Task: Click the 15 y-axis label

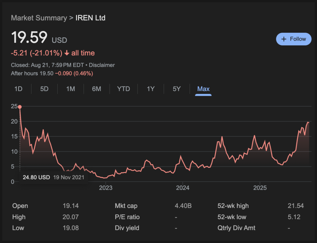Action: pyautogui.click(x=14, y=136)
